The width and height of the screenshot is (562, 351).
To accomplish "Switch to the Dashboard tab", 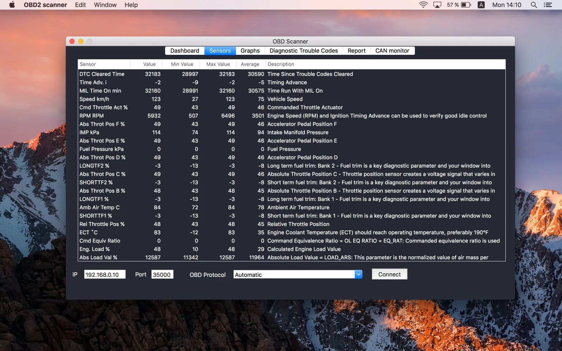I will (x=185, y=51).
